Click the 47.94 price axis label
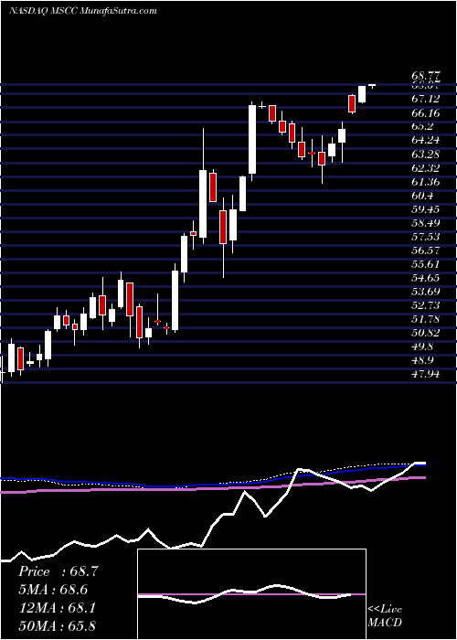457x640 pixels. pos(426,374)
